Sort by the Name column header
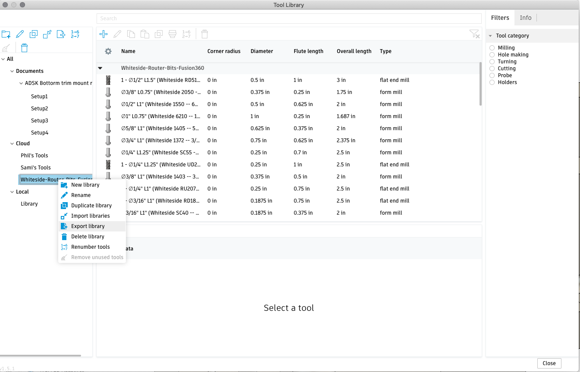580x372 pixels. click(128, 51)
